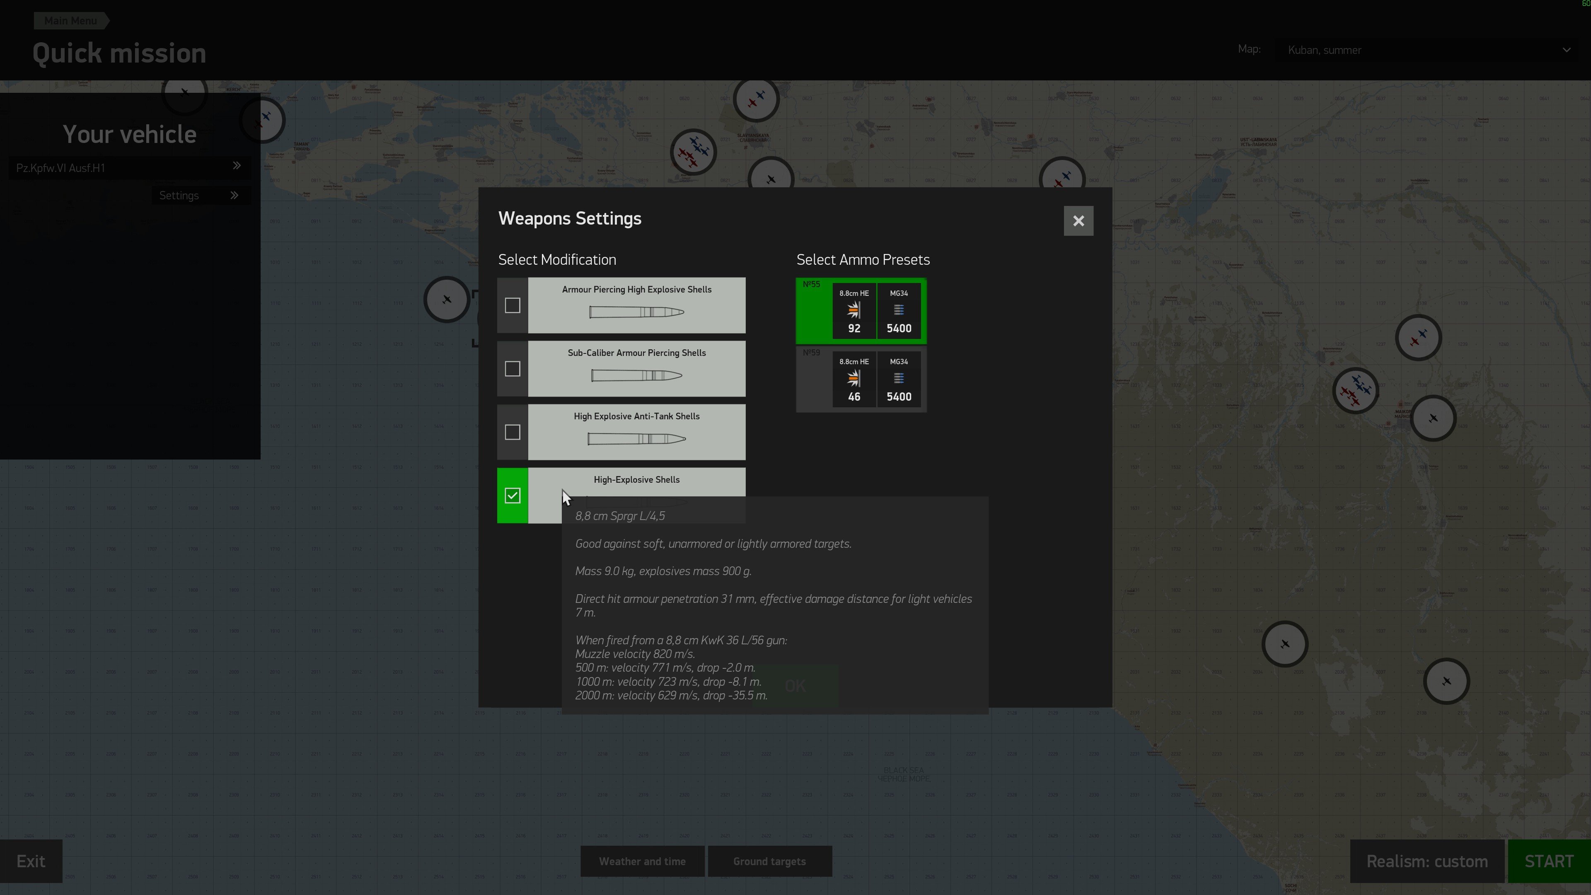This screenshot has width=1591, height=895.
Task: Select the single-plane marker directly east of Maikop
Action: 1433,418
